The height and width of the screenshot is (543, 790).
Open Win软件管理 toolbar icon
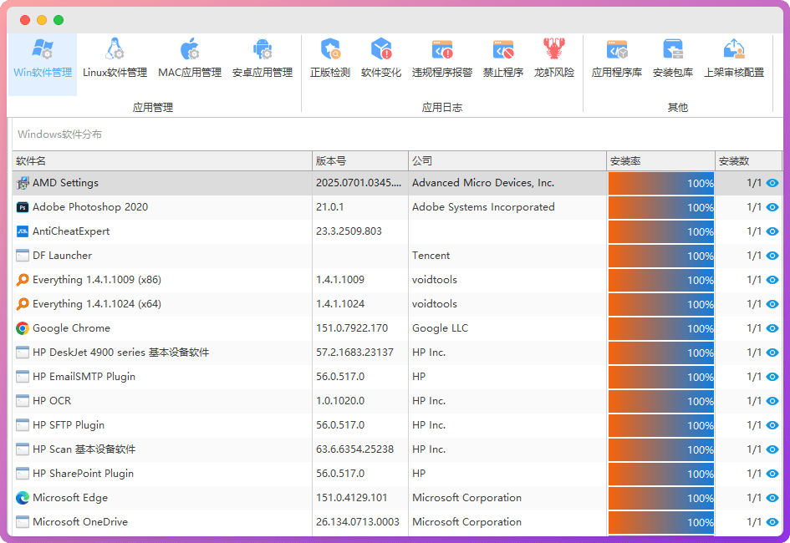(43, 49)
